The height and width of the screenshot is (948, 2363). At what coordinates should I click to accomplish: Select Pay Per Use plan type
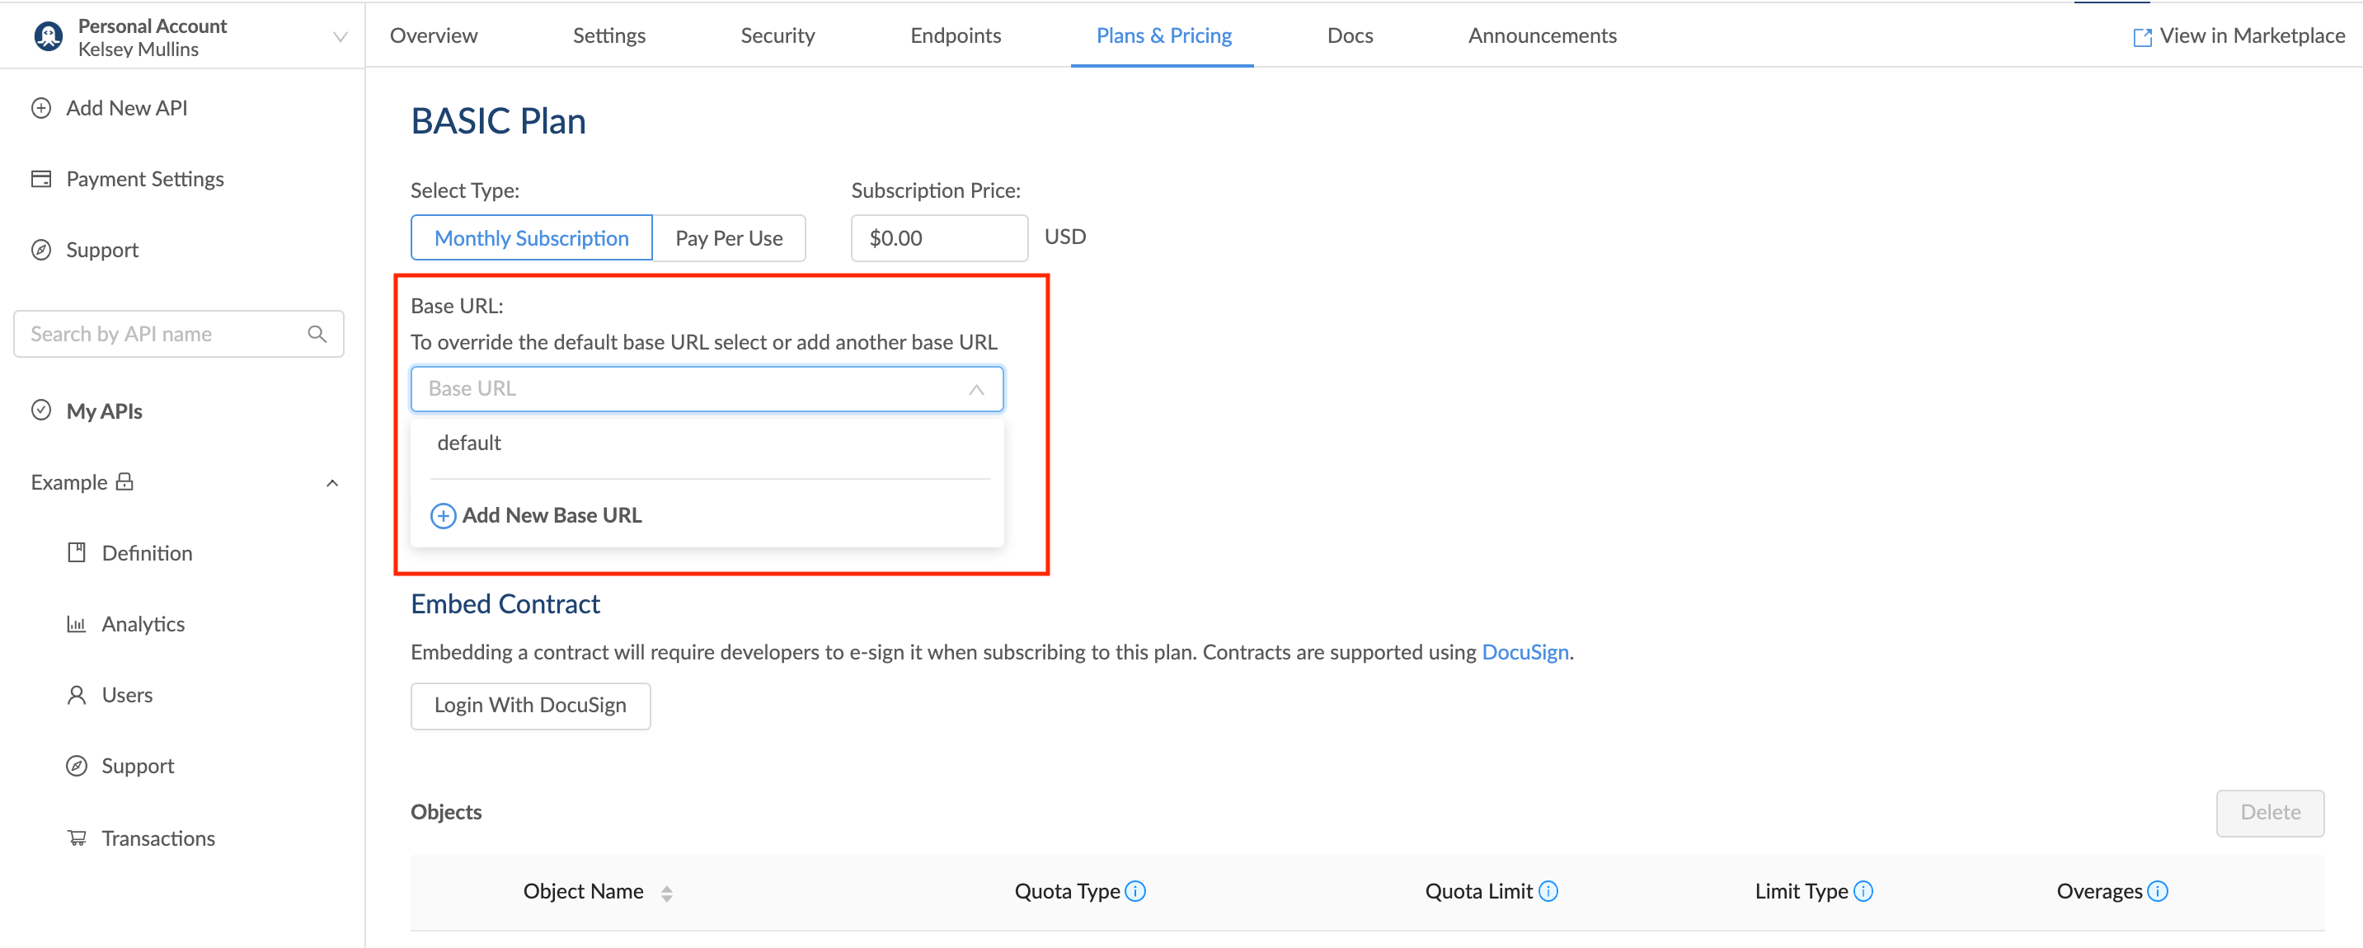coord(728,238)
